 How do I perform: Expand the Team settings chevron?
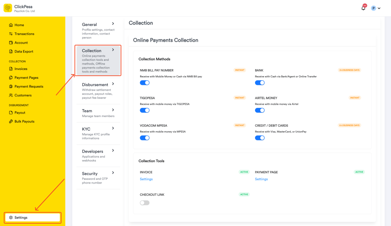pos(113,110)
